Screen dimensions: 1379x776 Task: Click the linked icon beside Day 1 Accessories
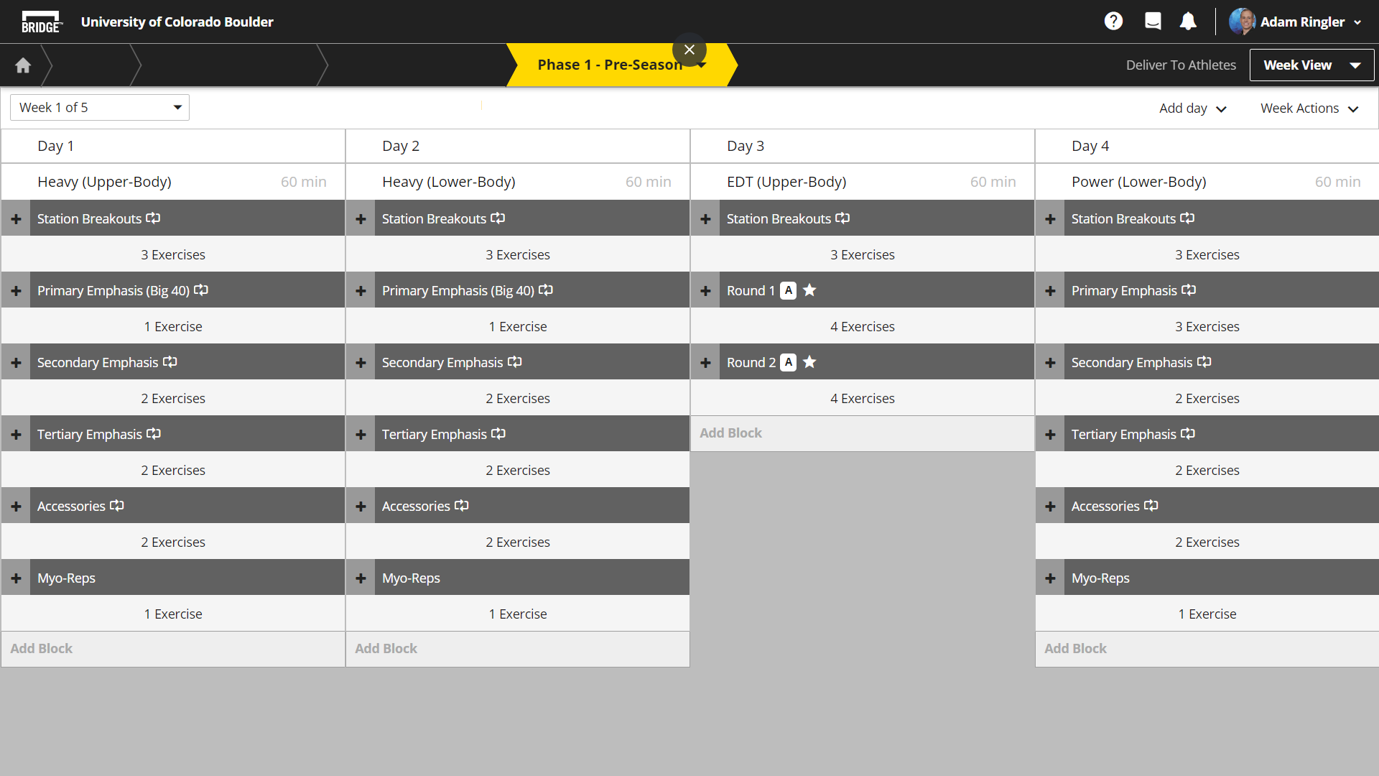pyautogui.click(x=117, y=506)
